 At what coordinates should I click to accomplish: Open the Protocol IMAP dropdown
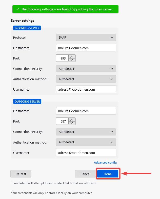(x=86, y=37)
